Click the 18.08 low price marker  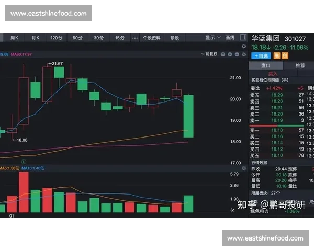click(x=20, y=140)
